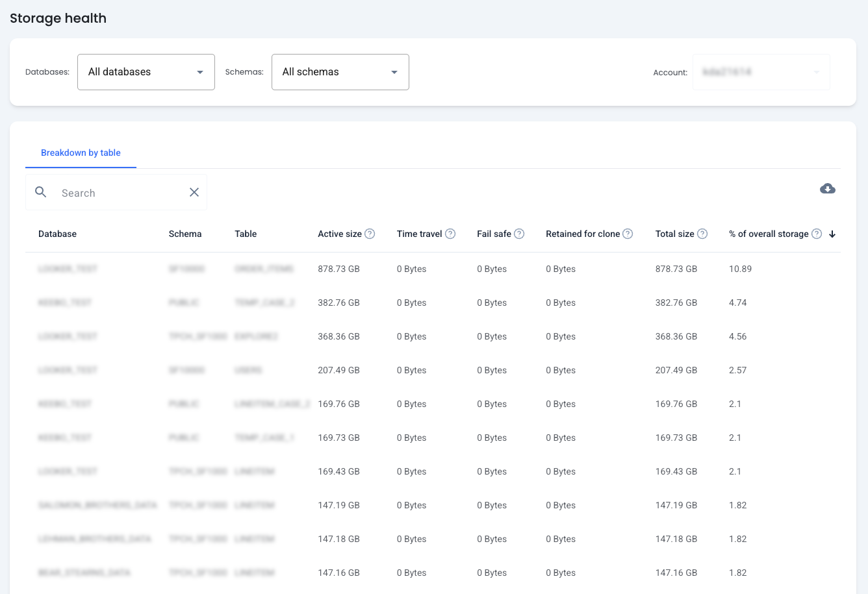Click the descending sort arrow icon

click(832, 234)
